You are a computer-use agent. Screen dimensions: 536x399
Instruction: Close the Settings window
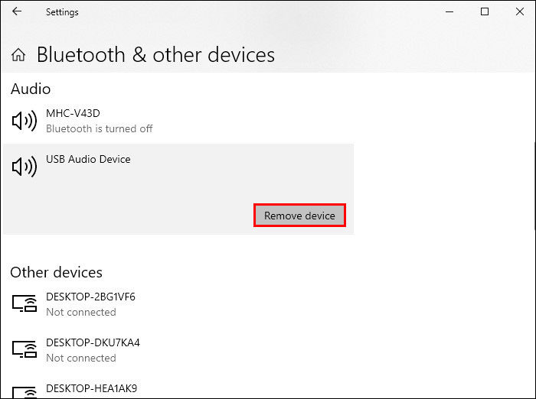click(519, 12)
